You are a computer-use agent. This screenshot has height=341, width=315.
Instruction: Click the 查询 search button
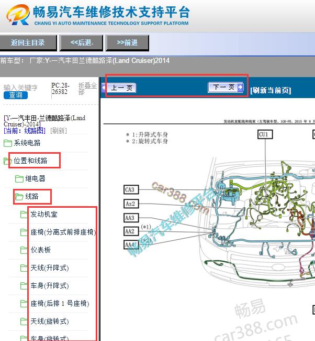pyautogui.click(x=16, y=95)
